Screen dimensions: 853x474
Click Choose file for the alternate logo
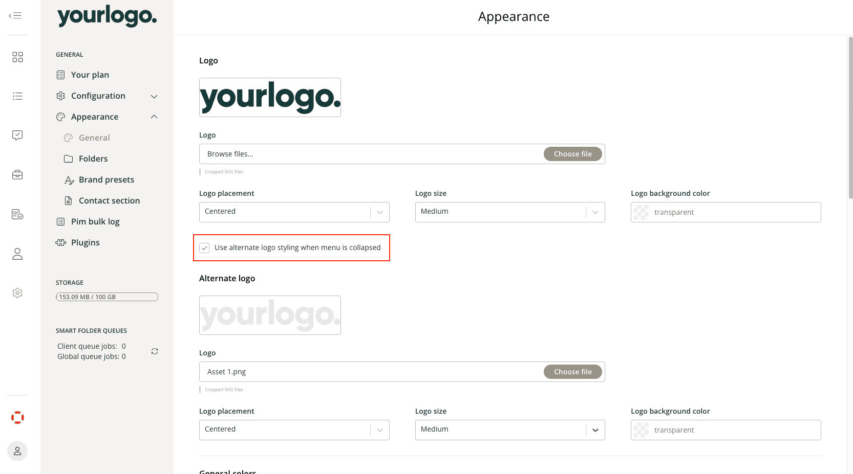click(572, 372)
